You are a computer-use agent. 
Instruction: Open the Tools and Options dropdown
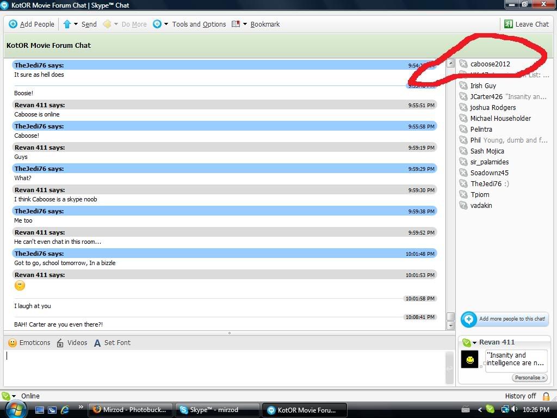tap(166, 24)
